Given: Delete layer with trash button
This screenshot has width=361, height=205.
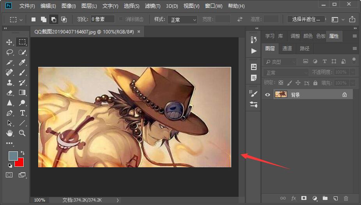Looking at the screenshot, I should tap(346, 198).
